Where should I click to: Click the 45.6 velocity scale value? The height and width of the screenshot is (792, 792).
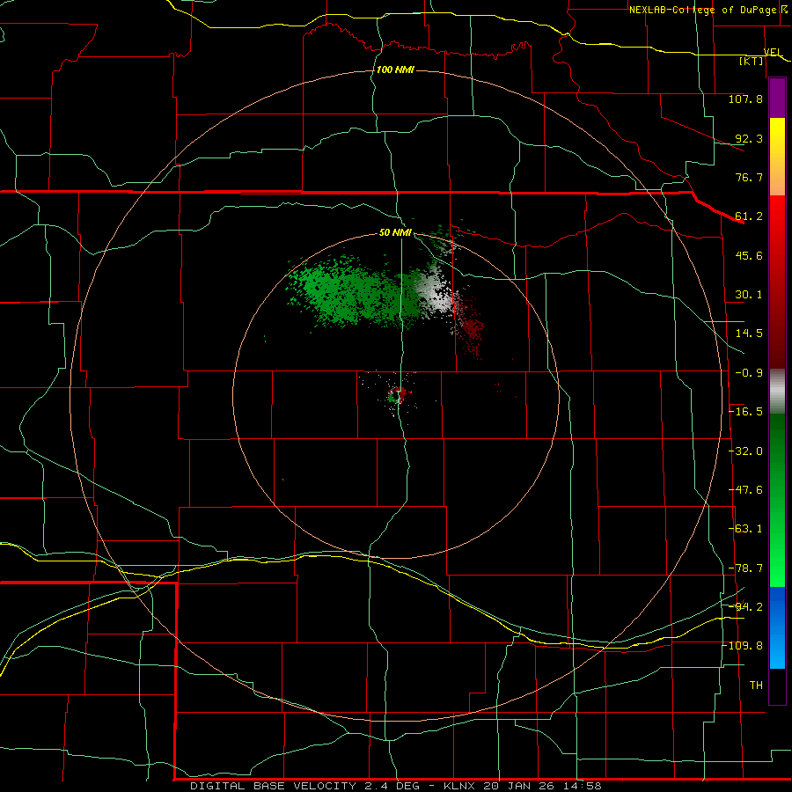(749, 255)
